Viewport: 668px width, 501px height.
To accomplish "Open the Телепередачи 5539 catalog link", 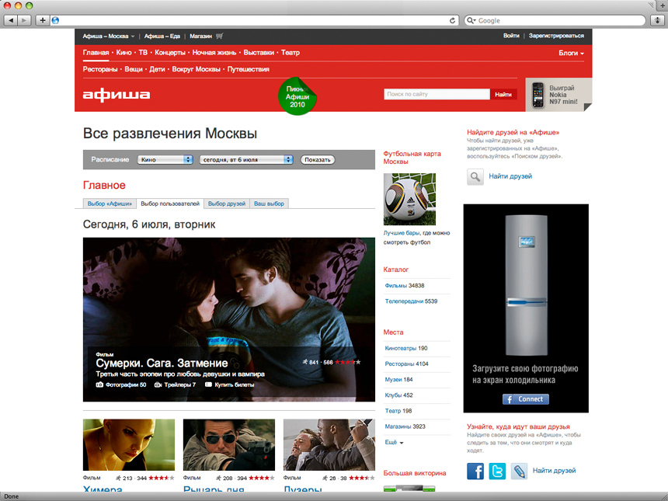I will click(411, 301).
